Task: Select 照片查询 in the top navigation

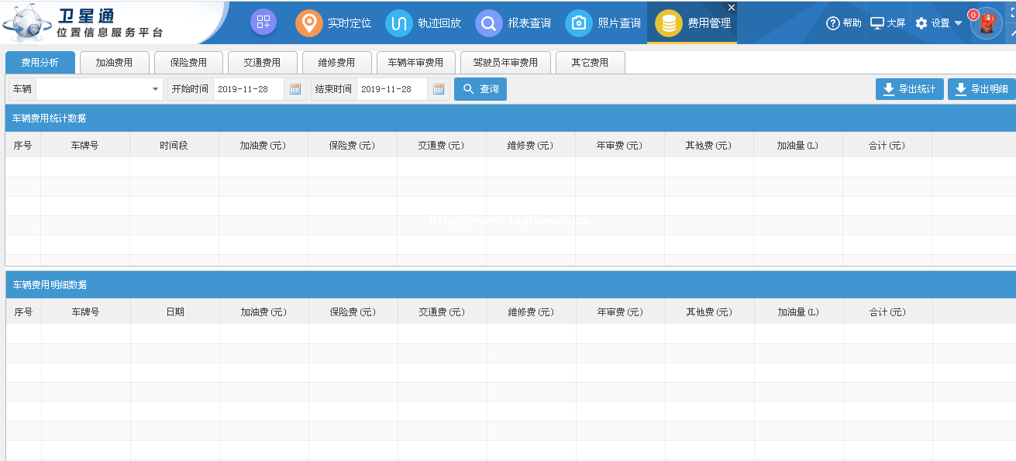Action: (619, 23)
